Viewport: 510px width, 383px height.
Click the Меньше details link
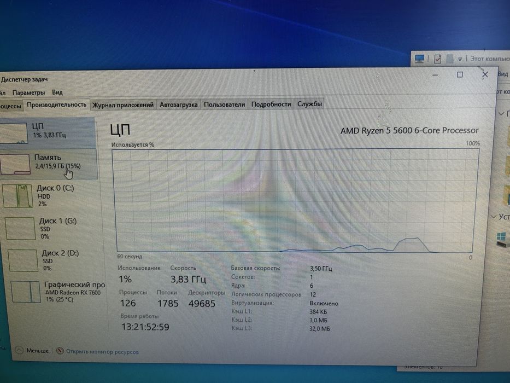[37, 351]
